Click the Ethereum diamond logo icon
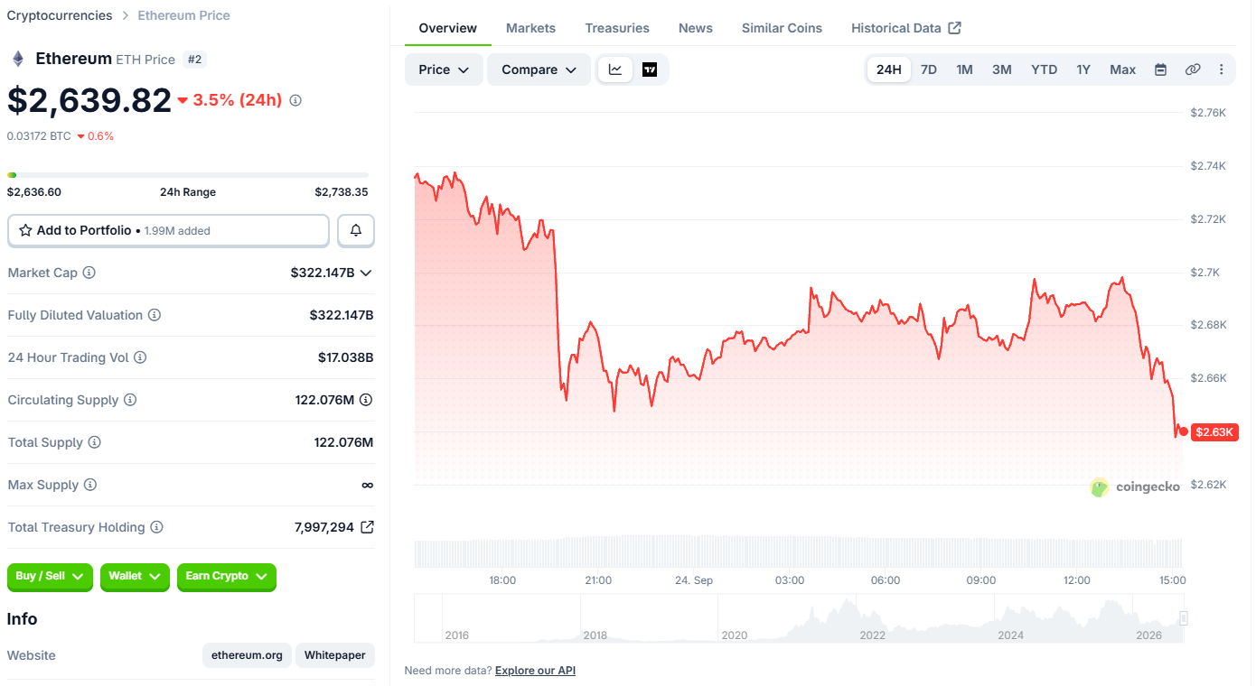 click(x=17, y=60)
